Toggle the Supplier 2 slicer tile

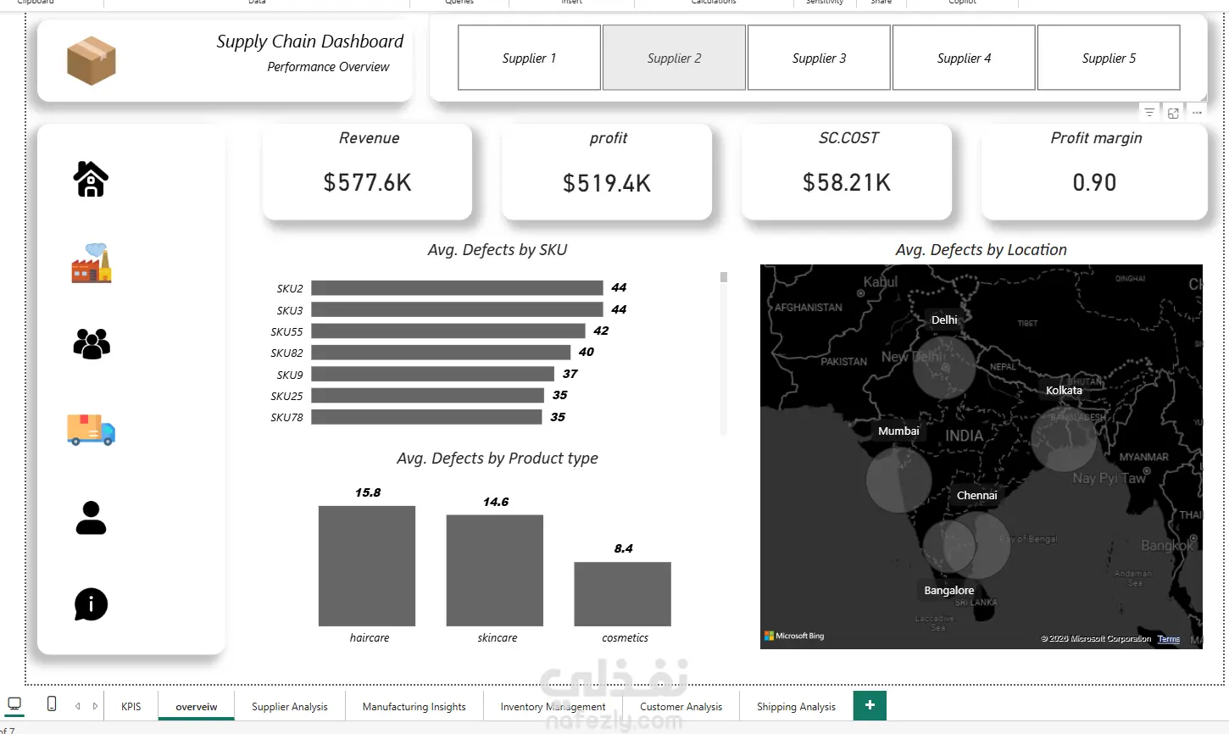(674, 58)
